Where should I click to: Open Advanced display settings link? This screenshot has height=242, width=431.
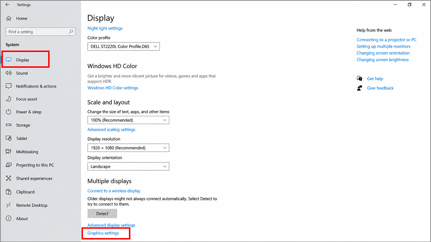(111, 225)
